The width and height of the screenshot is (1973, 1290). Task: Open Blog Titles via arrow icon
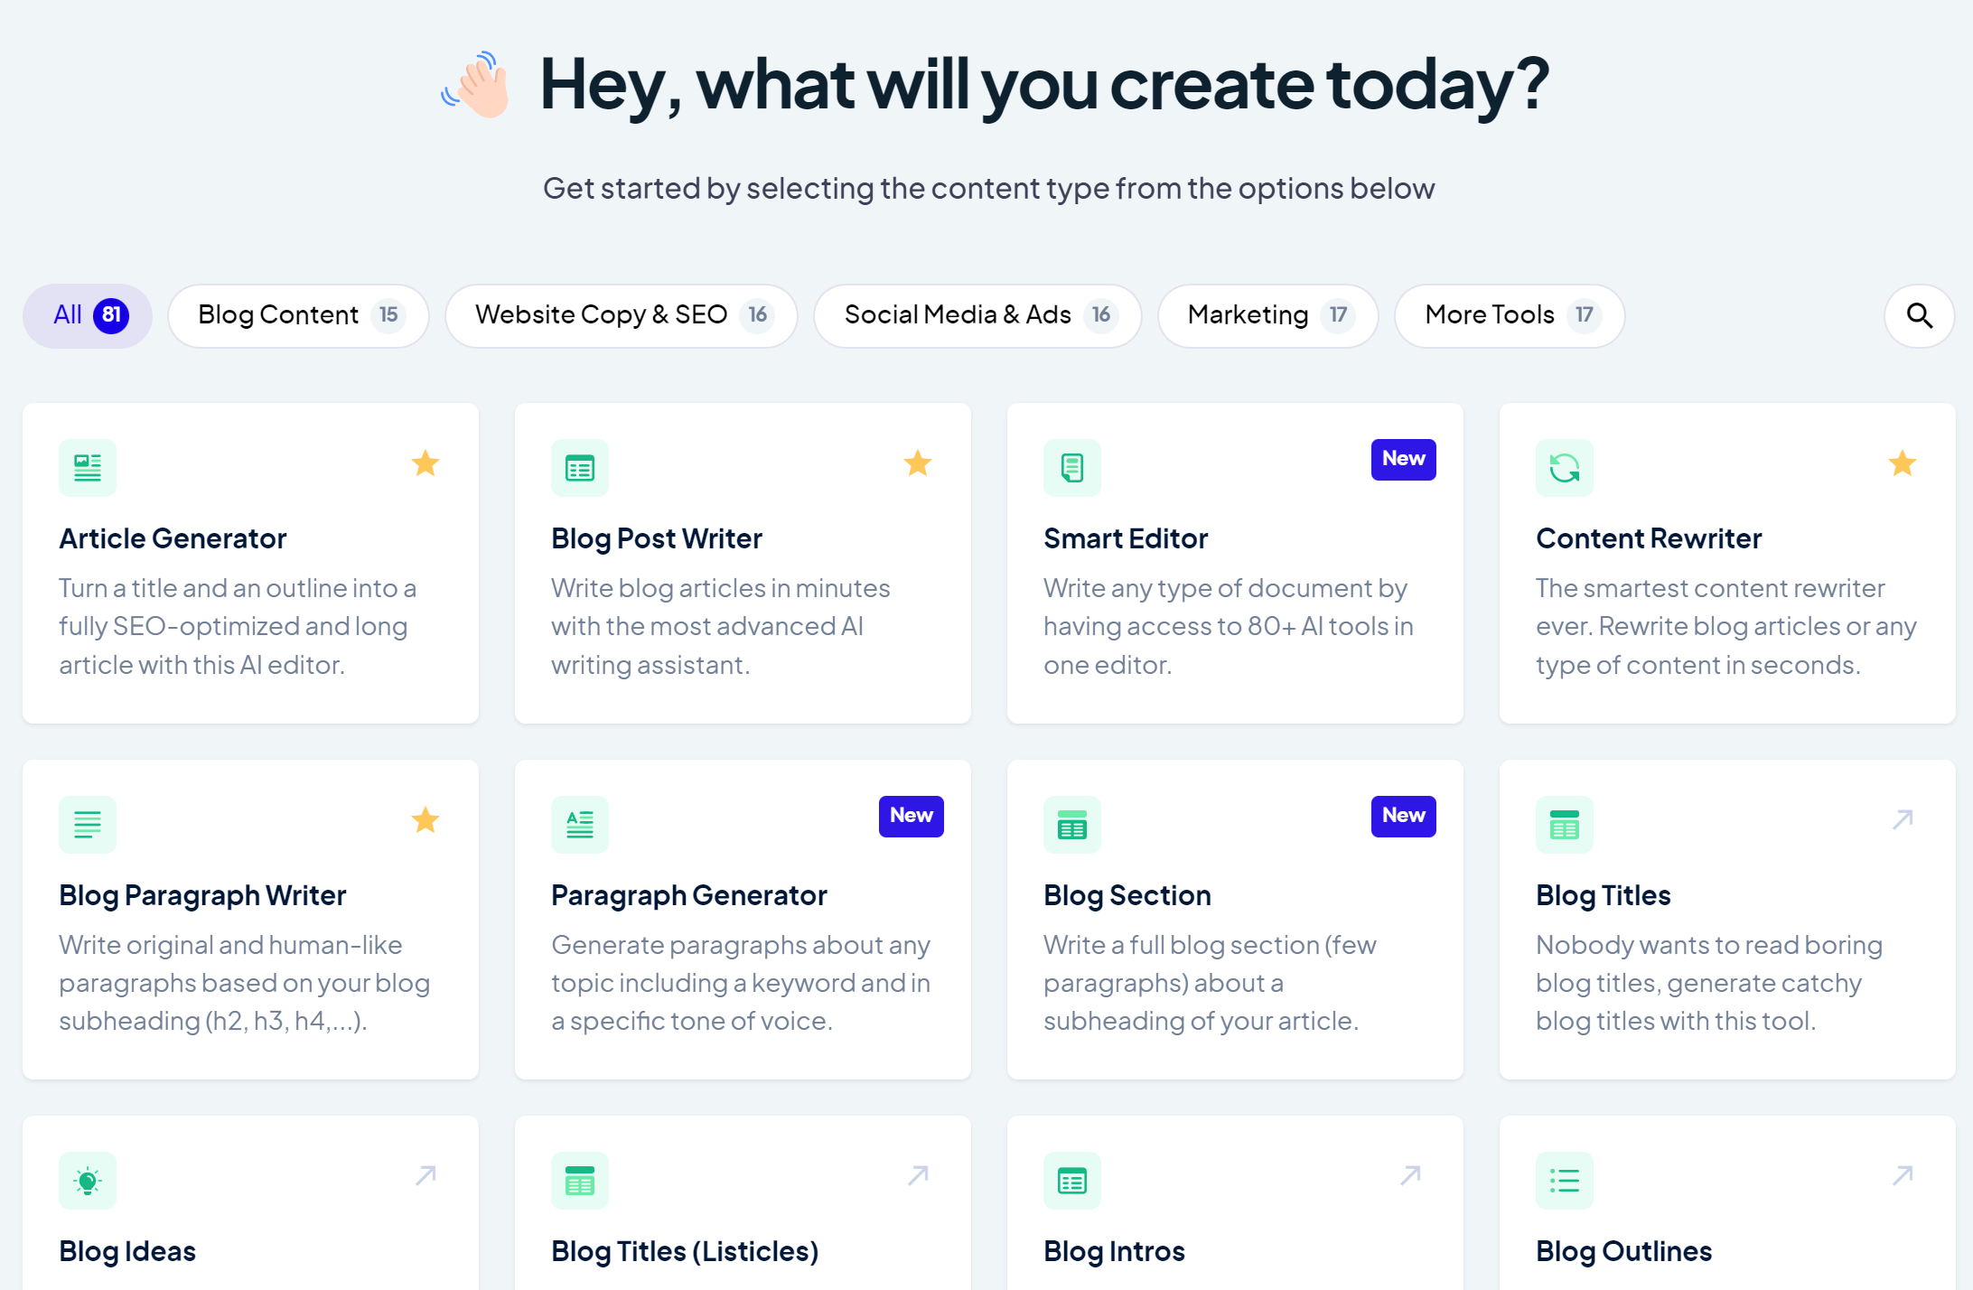1903,819
